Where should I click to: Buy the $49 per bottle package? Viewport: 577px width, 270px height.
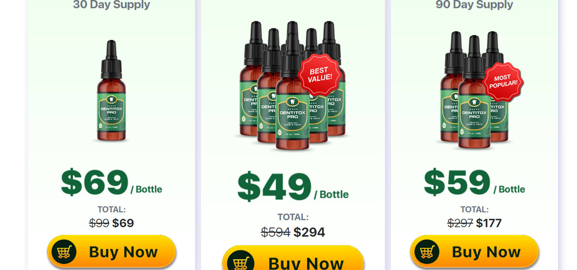(x=293, y=258)
